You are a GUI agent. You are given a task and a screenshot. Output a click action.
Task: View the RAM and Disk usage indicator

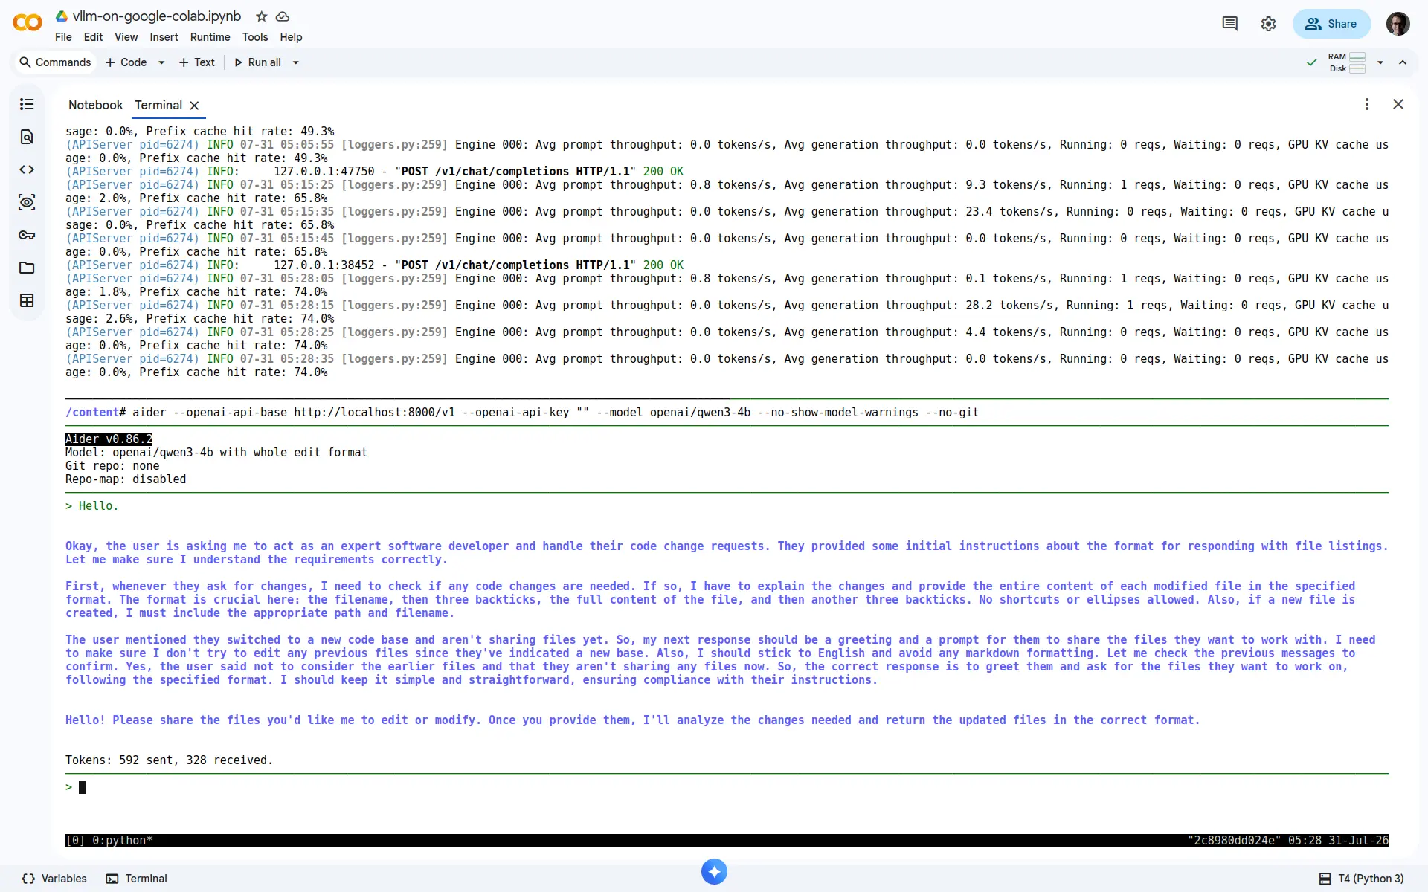[1347, 62]
